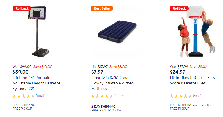Screen dimensions: 223x117
Task: Click the 2-DAY SHIPPING label under airbed
Action: pyautogui.click(x=103, y=106)
